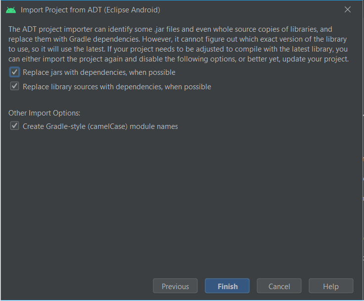This screenshot has height=301, width=364.
Task: Click the 'Replace jars with dependencies' label text
Action: [99, 72]
